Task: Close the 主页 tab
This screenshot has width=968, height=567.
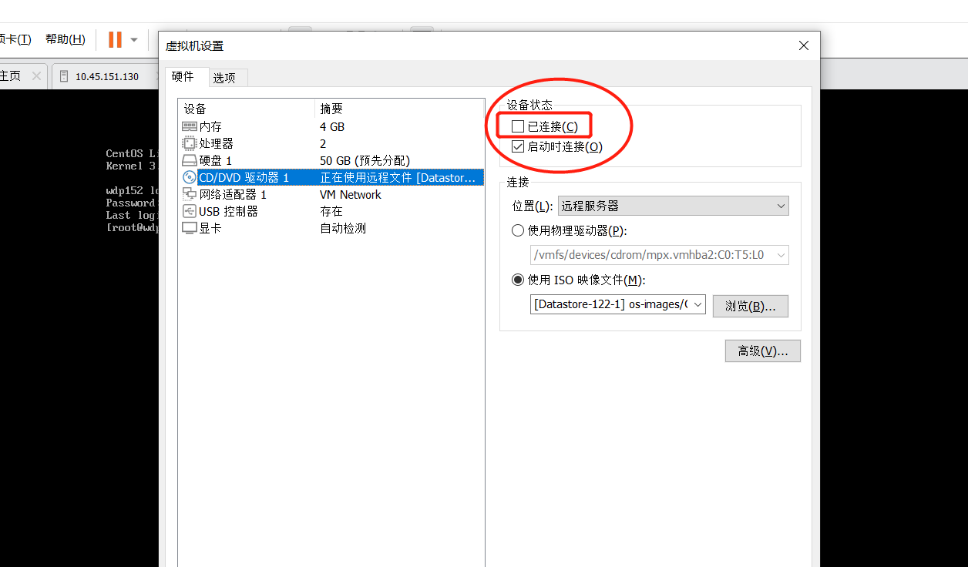Action: point(36,76)
